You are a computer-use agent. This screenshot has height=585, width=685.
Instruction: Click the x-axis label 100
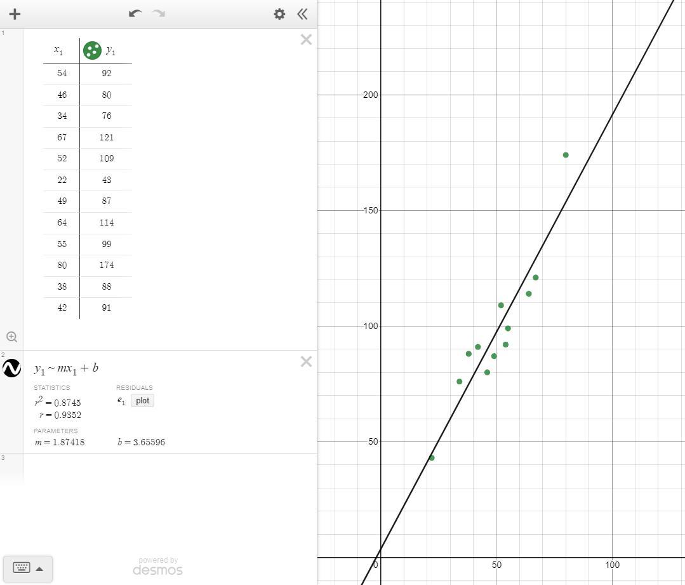612,565
